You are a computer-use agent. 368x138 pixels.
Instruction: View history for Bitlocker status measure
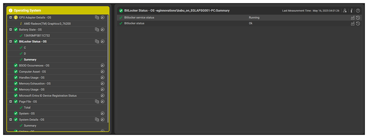pos(358,24)
